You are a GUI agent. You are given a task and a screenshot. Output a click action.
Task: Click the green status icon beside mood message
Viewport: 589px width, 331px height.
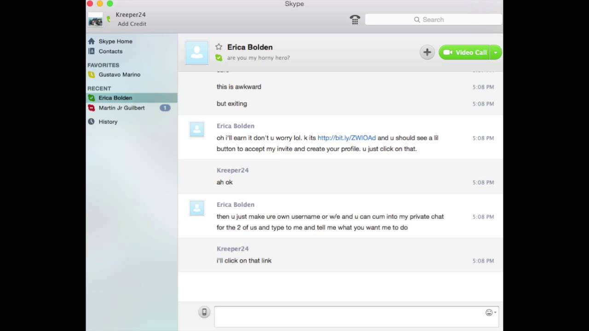coord(219,58)
